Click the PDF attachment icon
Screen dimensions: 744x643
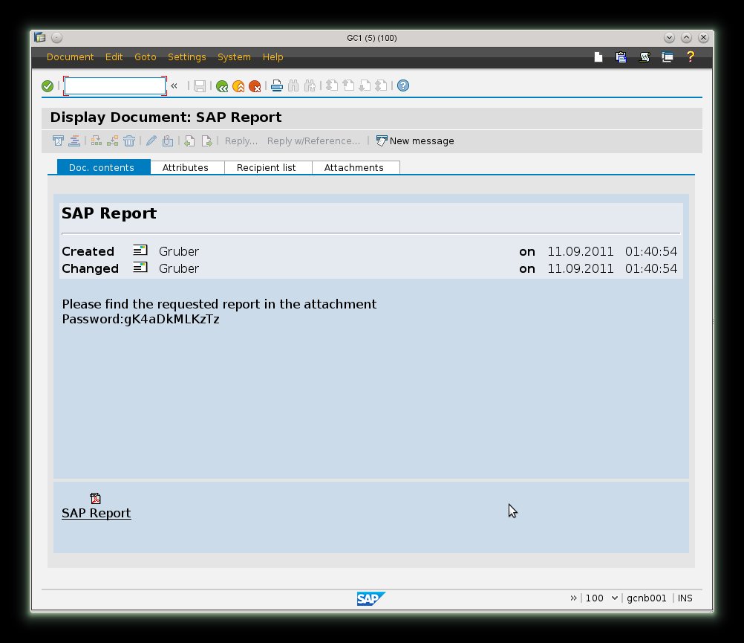pyautogui.click(x=95, y=498)
